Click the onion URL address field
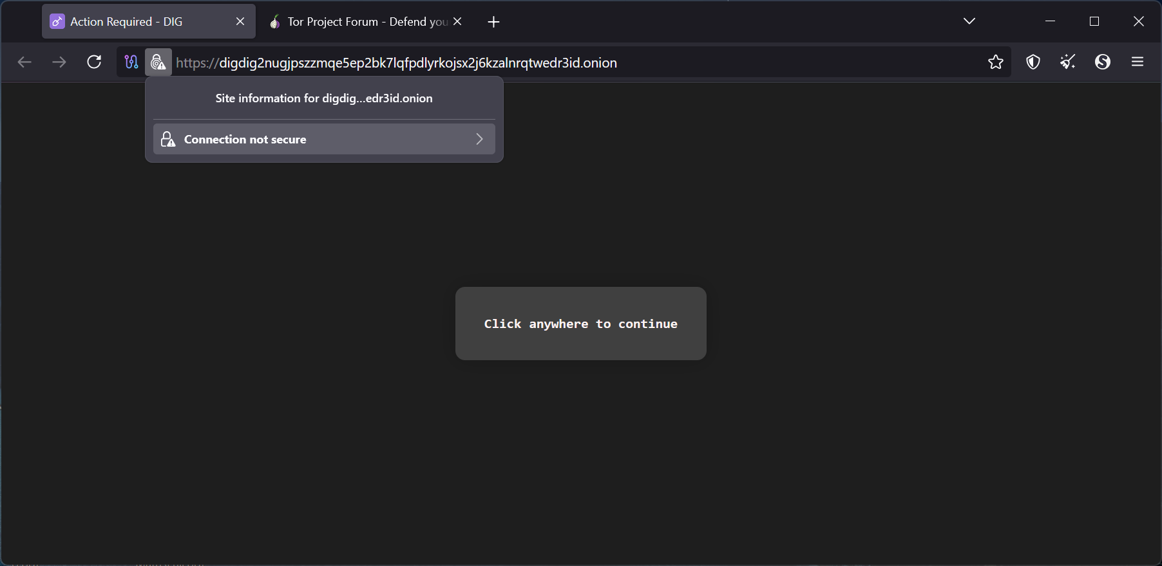Screen dimensions: 1162x566 pyautogui.click(x=515, y=63)
